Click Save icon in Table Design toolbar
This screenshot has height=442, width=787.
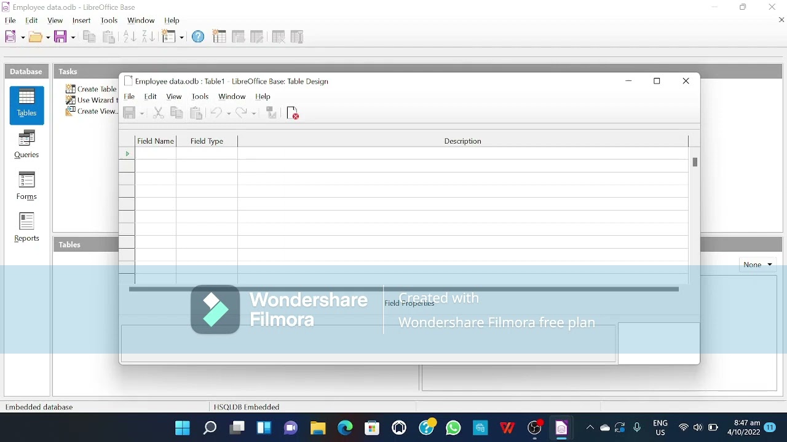point(129,113)
